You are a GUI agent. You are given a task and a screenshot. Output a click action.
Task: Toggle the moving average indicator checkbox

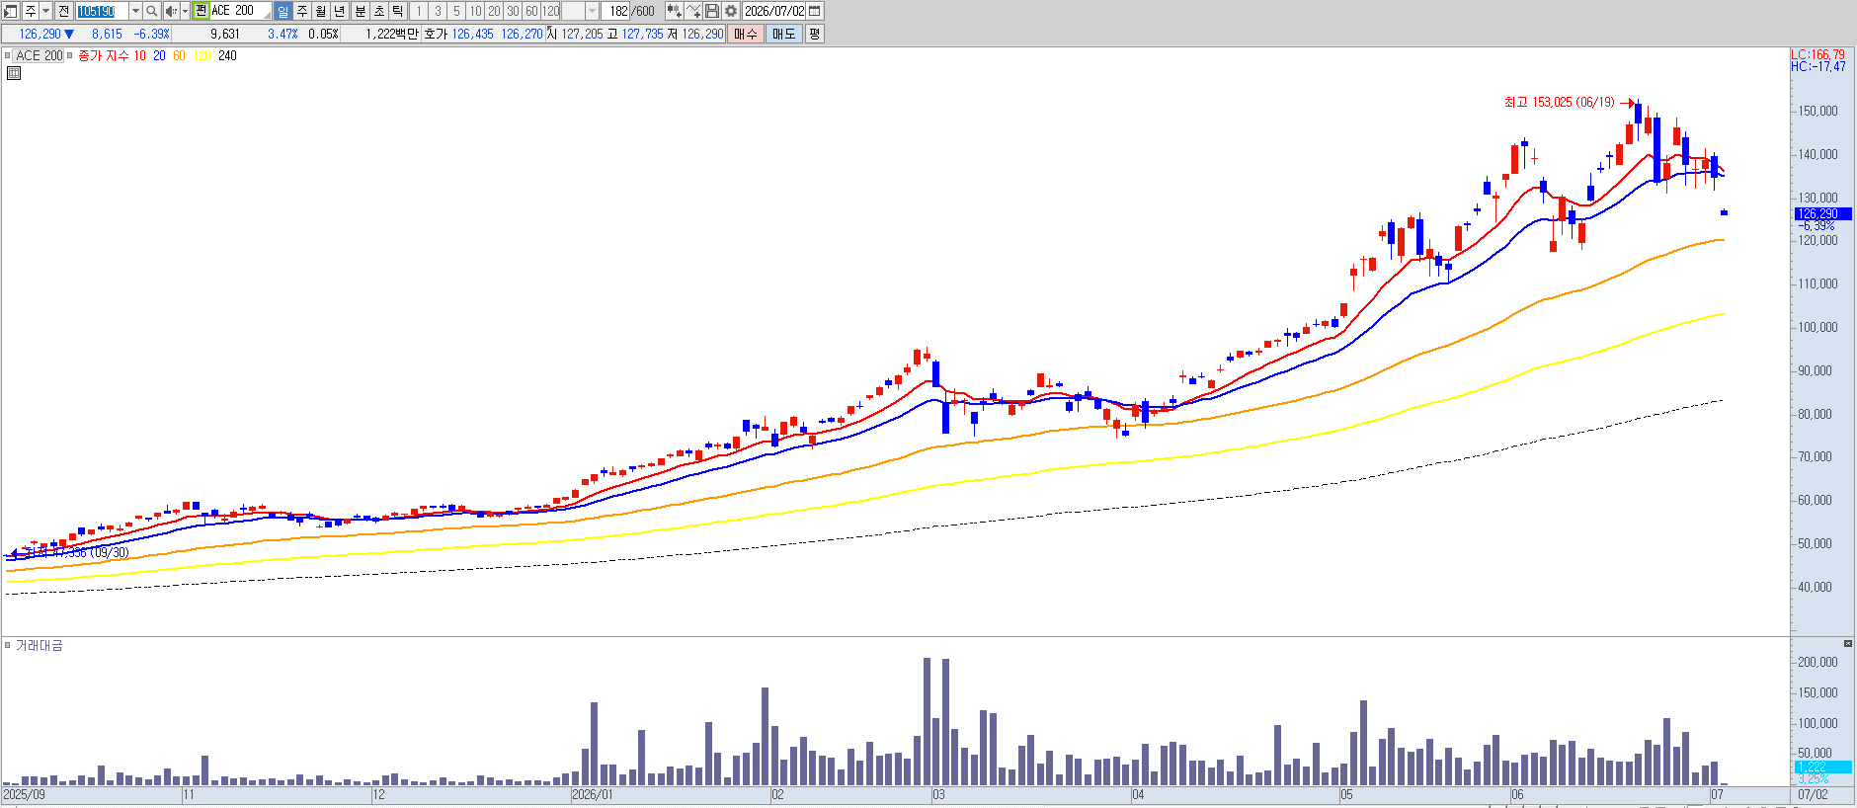click(70, 55)
